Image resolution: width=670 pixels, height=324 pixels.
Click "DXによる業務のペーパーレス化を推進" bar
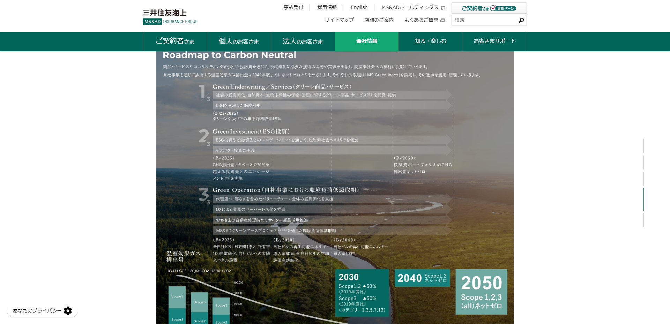coord(332,209)
